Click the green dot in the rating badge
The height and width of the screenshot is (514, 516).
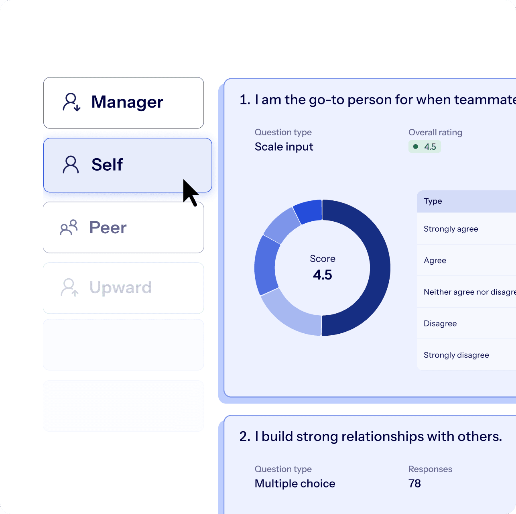point(416,147)
